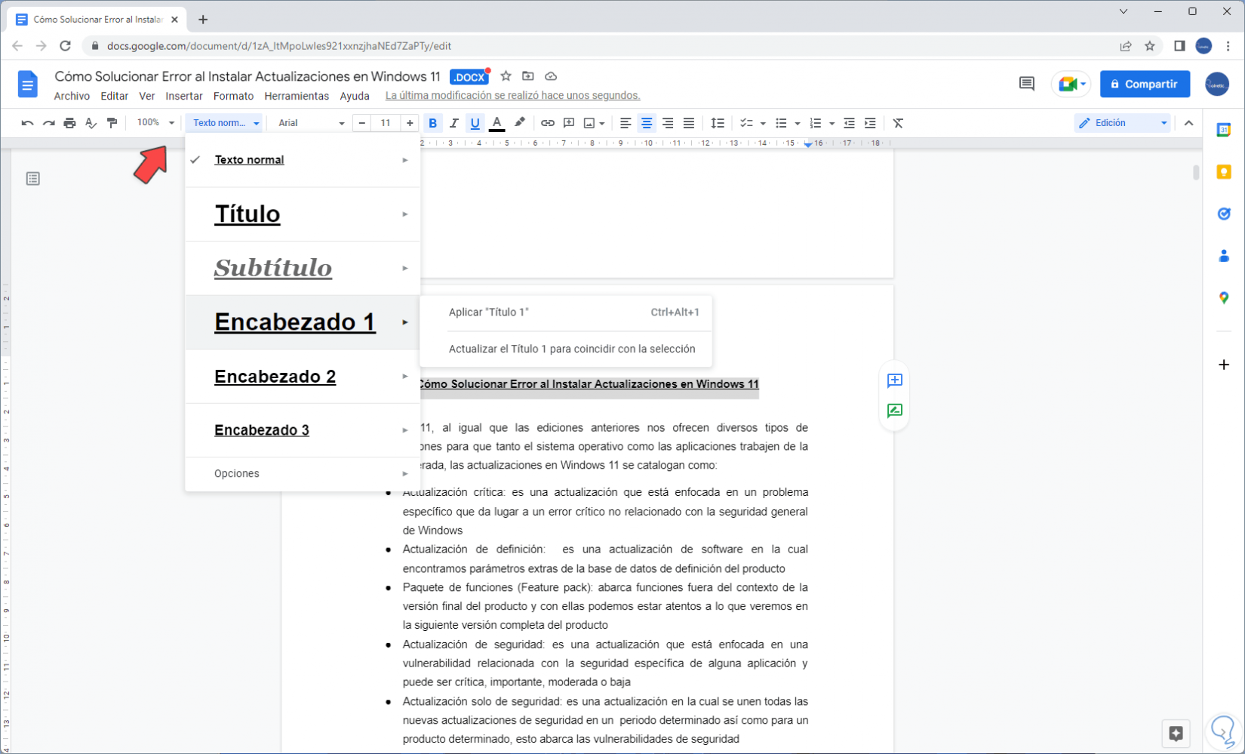Toggle underline formatting
The height and width of the screenshot is (754, 1245).
pos(475,123)
